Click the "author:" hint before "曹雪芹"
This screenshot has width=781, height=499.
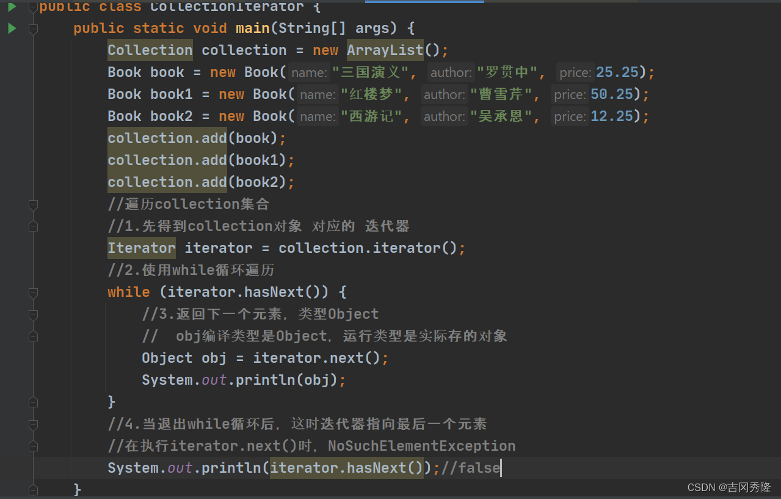click(x=445, y=95)
